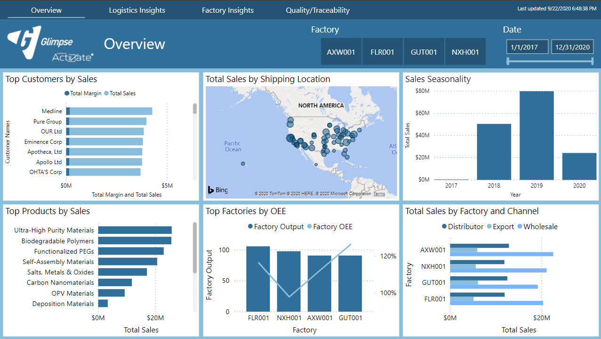Go to Factory Insights tab

coord(227,10)
